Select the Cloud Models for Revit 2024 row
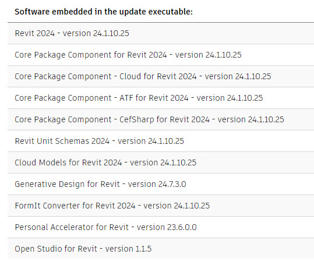 pos(161,162)
